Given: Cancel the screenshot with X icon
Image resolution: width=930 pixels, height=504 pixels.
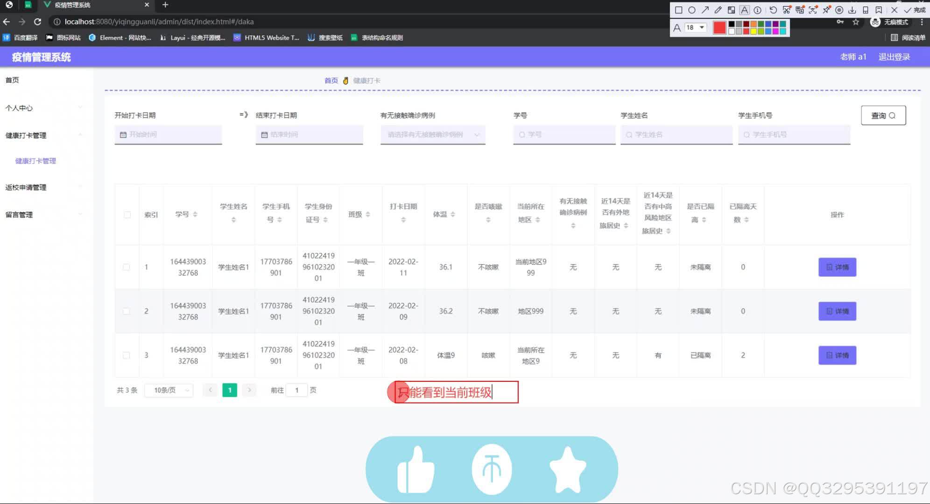Looking at the screenshot, I should click(x=894, y=10).
